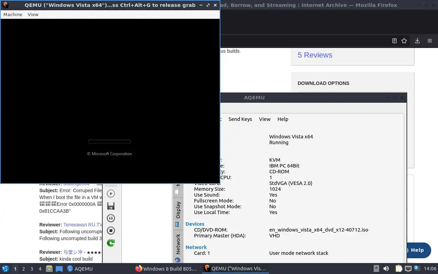Open Firefox downloads arrow icon
The width and height of the screenshot is (438, 274).
417,41
